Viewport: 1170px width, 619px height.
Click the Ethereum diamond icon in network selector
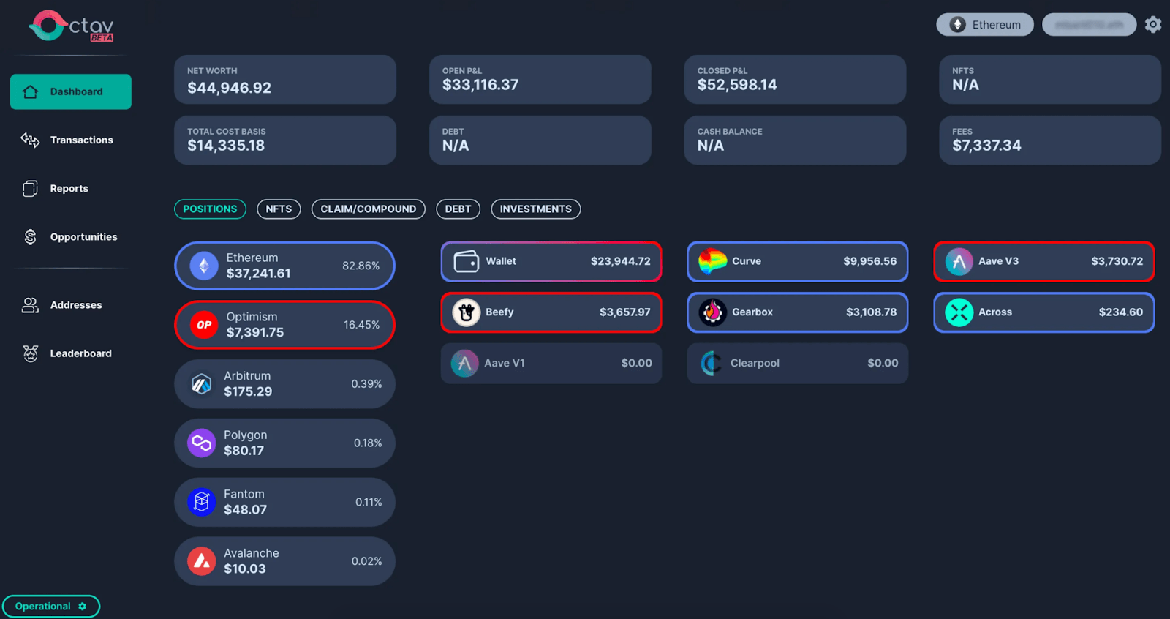tap(957, 25)
